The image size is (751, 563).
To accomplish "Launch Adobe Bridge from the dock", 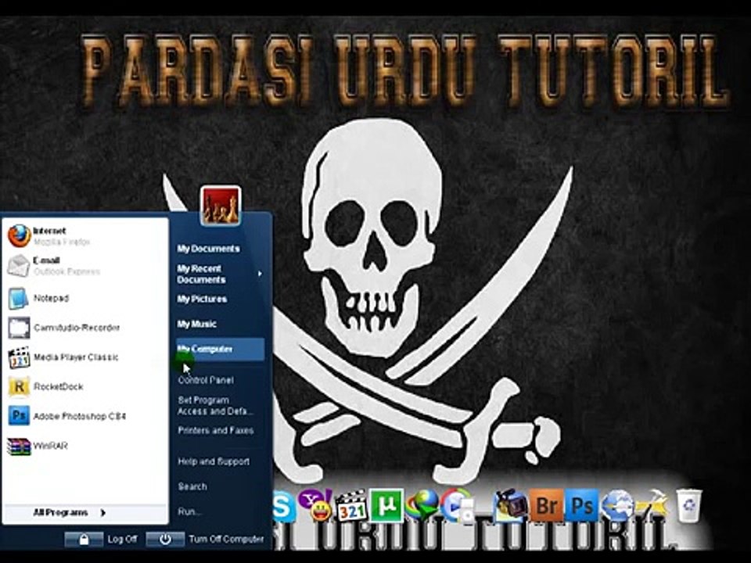I will pos(547,506).
